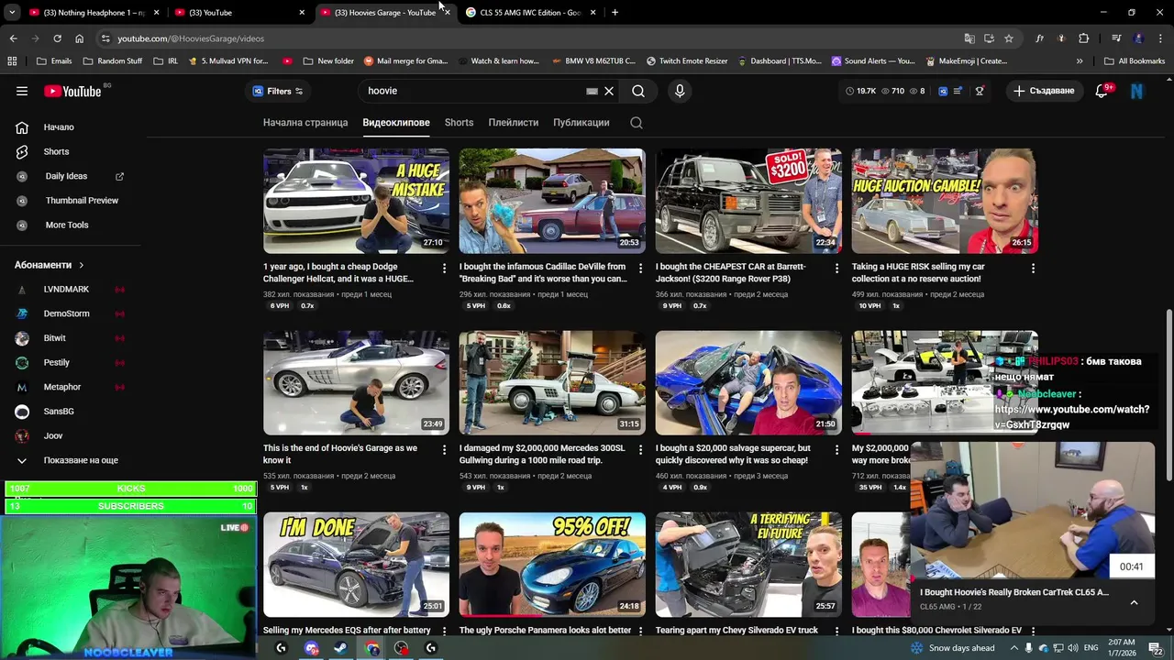Show more bookmarks overflow chevron
The image size is (1174, 660).
(x=1080, y=61)
